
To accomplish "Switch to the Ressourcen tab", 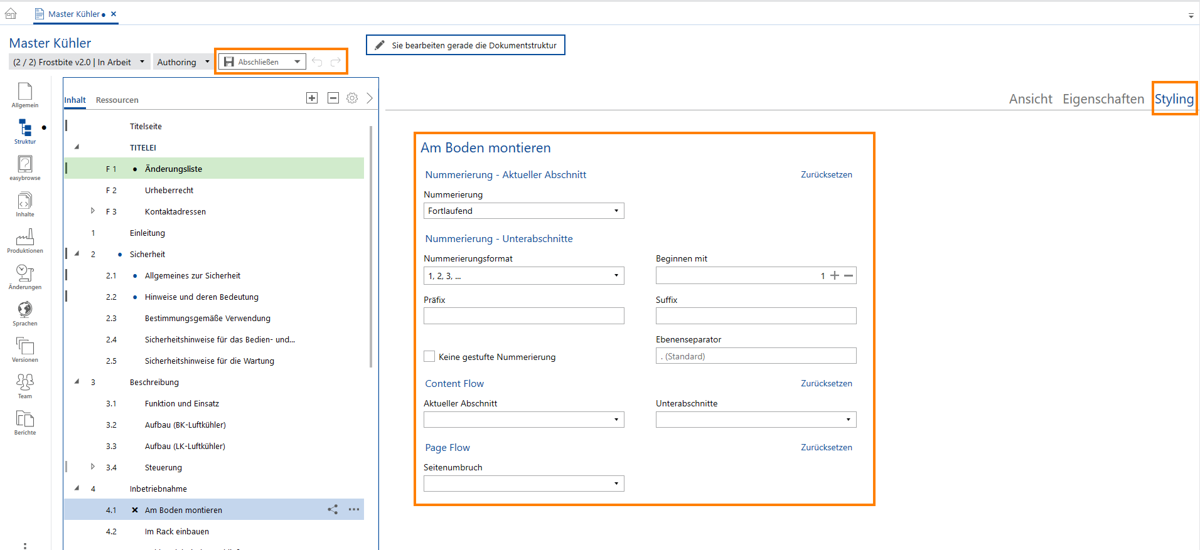I will 117,100.
